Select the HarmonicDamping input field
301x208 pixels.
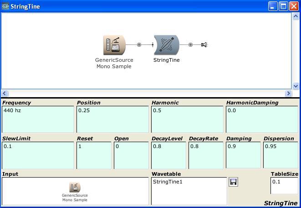(x=262, y=119)
